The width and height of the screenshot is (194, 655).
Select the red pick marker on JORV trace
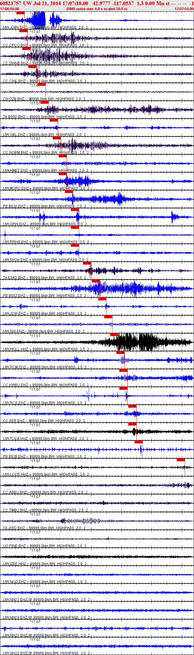coord(20,13)
